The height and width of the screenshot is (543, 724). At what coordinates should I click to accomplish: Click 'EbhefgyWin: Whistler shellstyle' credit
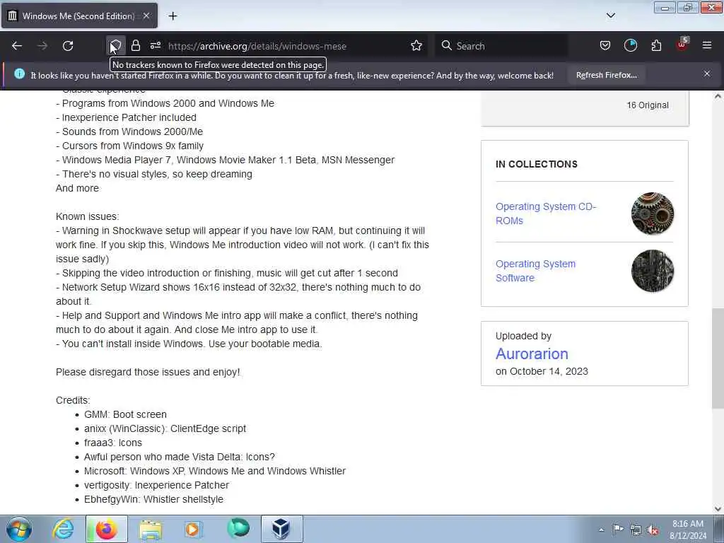click(153, 500)
